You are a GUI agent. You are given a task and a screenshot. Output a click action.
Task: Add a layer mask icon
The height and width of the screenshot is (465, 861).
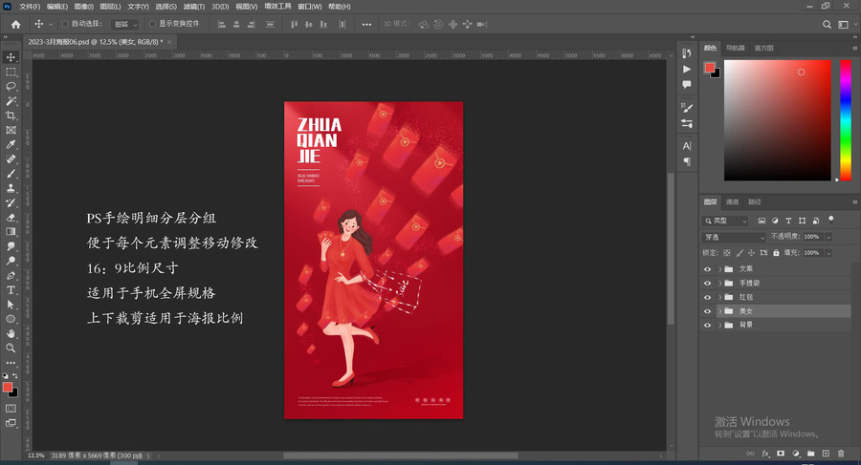tap(781, 454)
